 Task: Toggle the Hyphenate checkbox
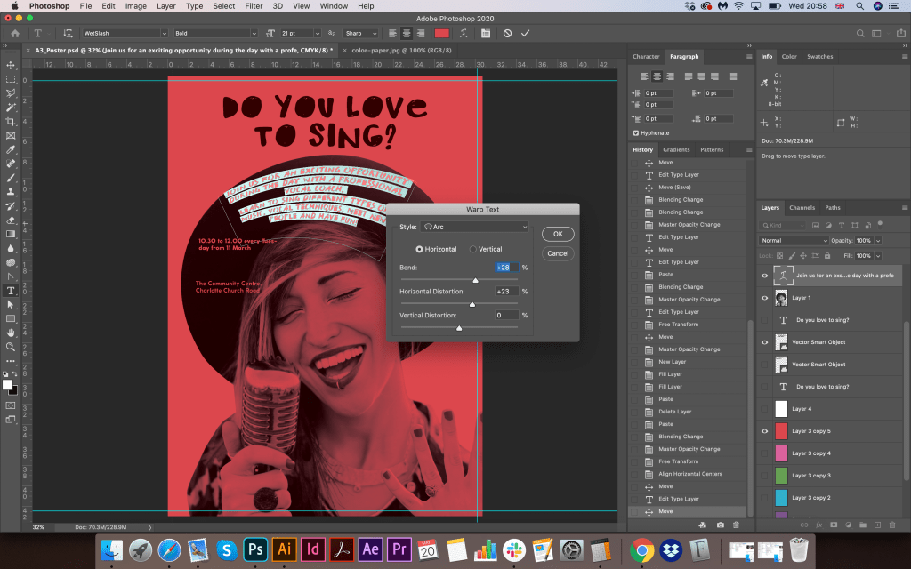(x=635, y=132)
